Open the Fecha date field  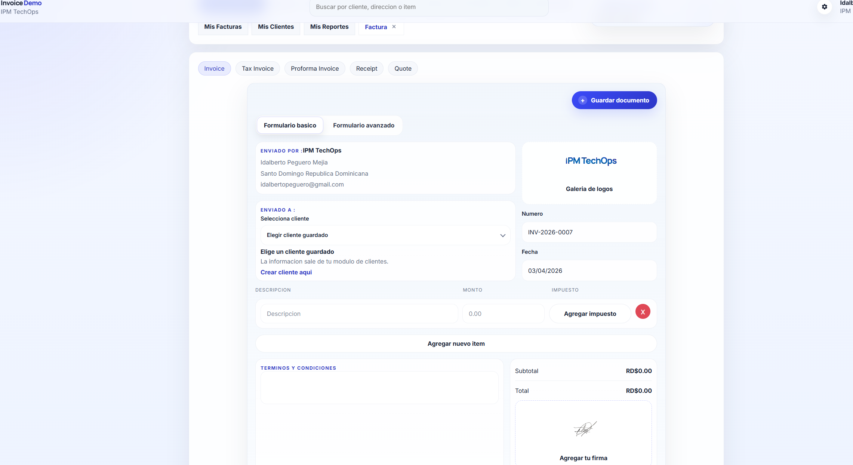pos(589,270)
